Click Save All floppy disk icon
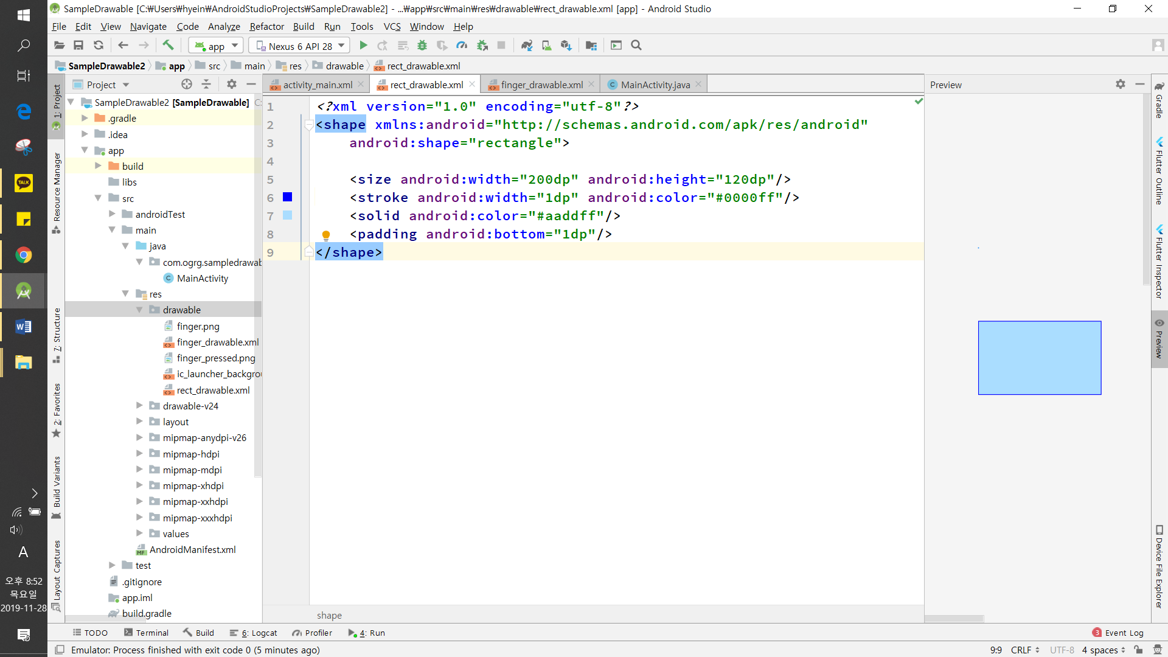 [x=78, y=46]
